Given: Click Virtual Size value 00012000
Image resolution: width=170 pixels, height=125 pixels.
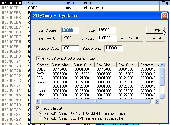Looking at the screenshot, I should [x=59, y=95].
